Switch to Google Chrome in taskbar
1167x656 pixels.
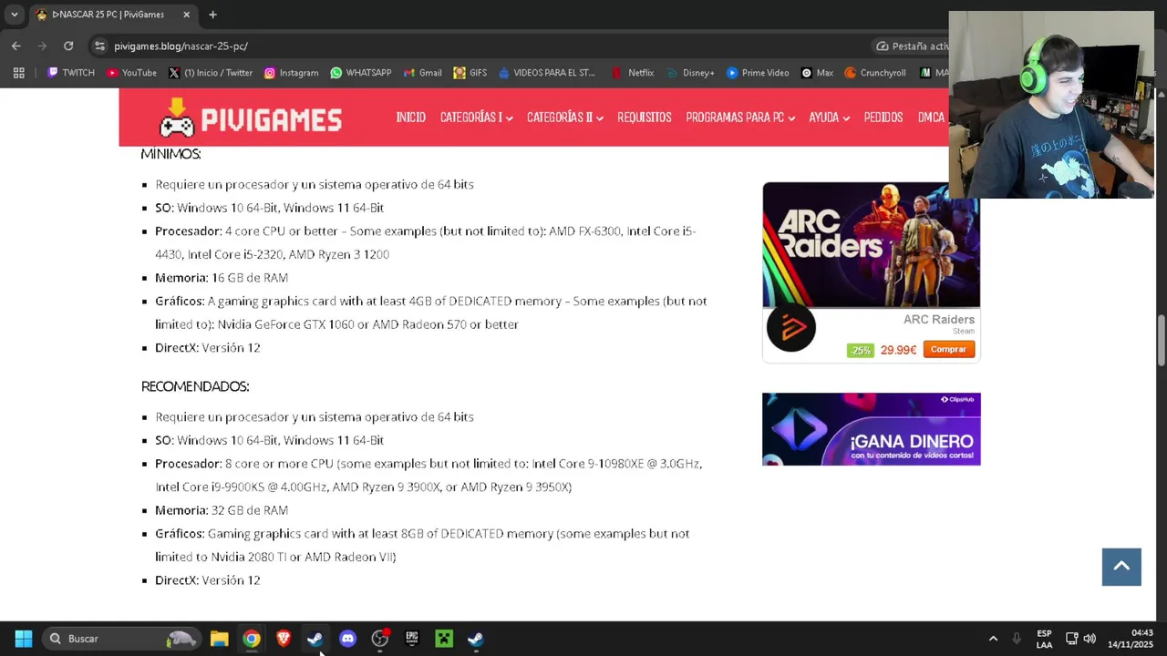coord(251,639)
